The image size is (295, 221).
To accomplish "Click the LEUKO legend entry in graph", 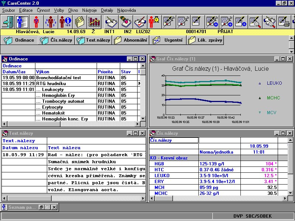I will point(270,83).
